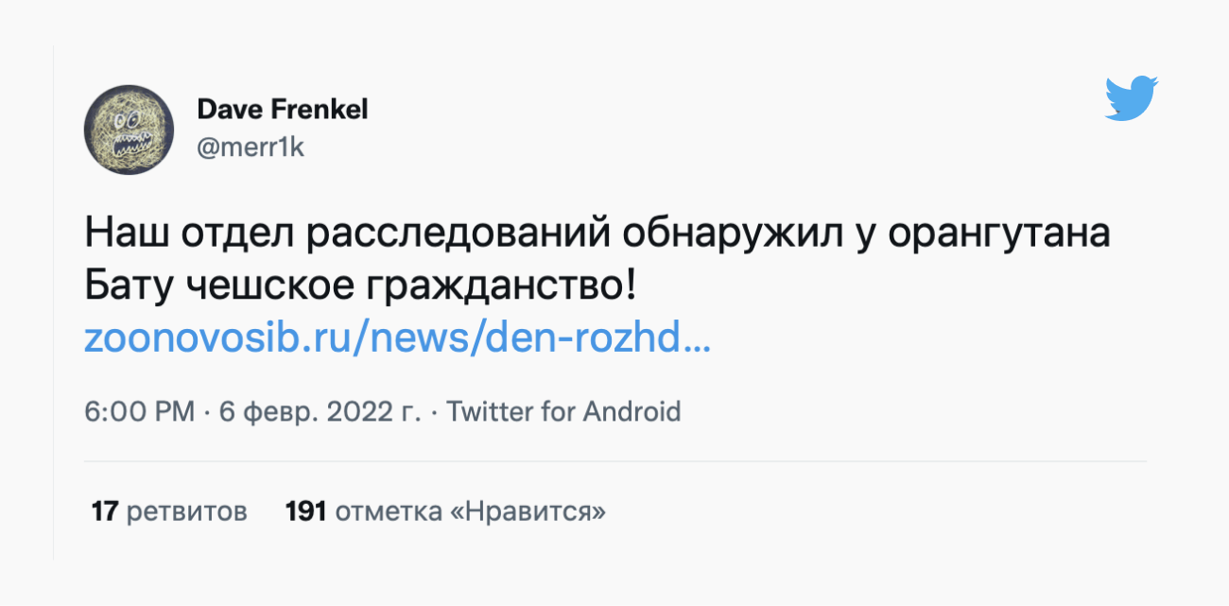1229x606 pixels.
Task: Click the retweet count number 17
Action: coord(103,512)
